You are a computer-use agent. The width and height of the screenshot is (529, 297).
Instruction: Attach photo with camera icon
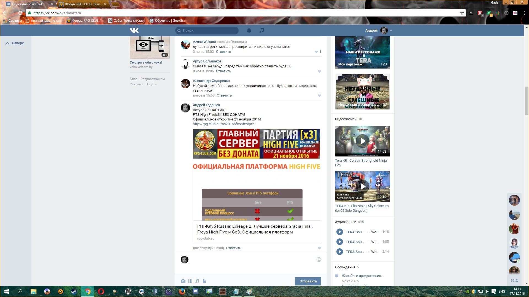coord(183,281)
